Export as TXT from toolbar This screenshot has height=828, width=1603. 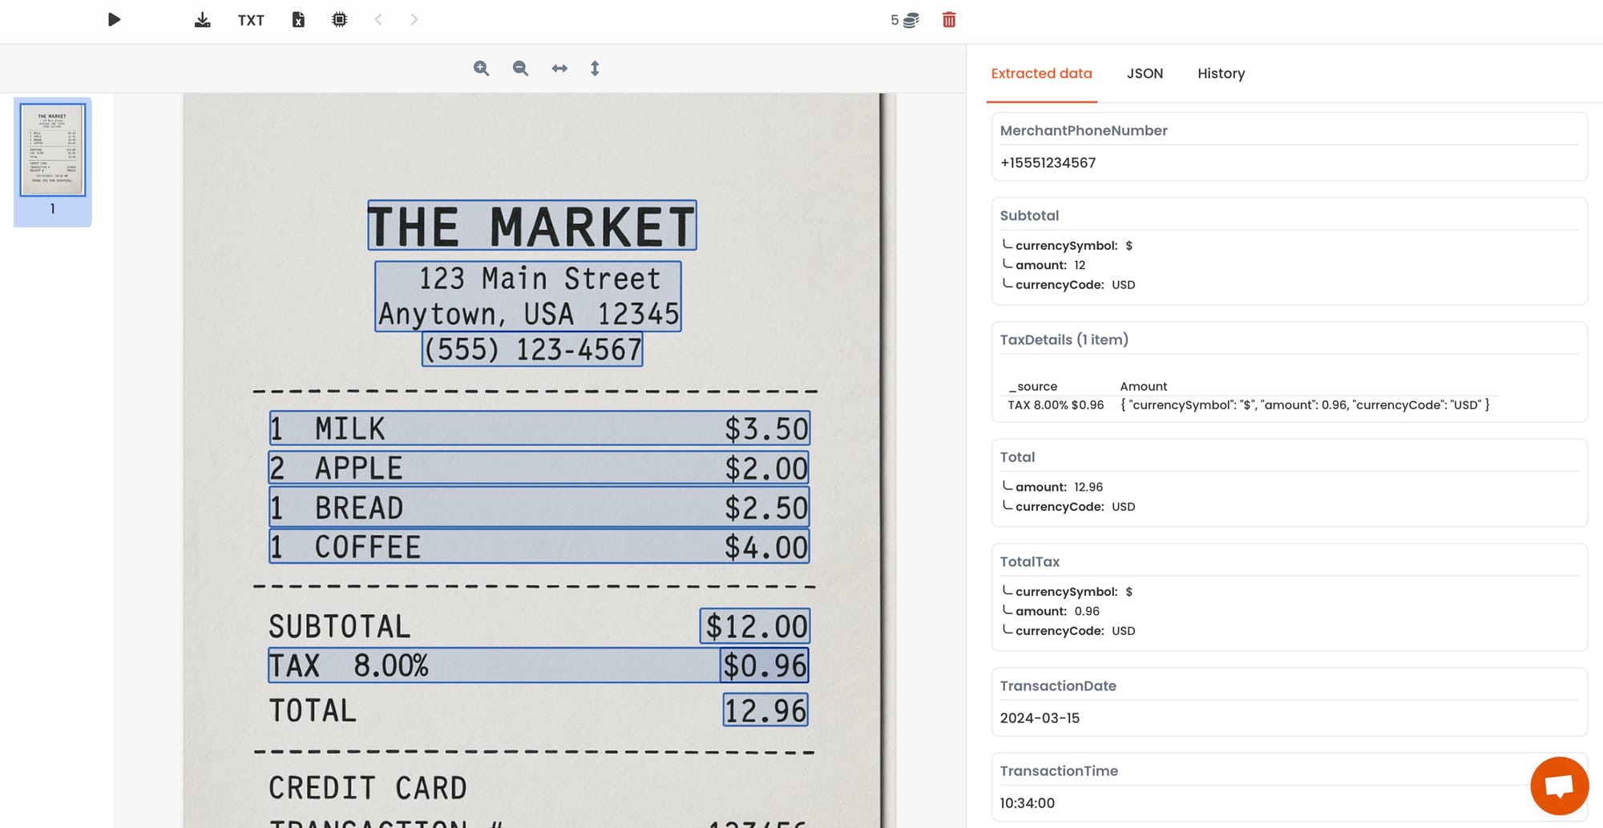(251, 20)
